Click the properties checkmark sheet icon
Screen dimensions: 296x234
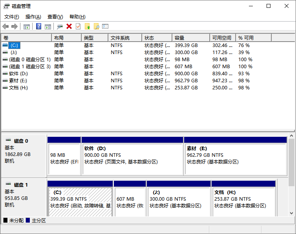[78, 26]
